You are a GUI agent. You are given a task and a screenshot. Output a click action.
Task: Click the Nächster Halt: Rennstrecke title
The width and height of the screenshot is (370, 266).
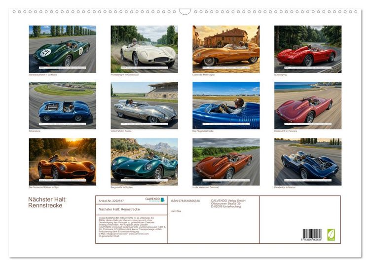(47, 202)
